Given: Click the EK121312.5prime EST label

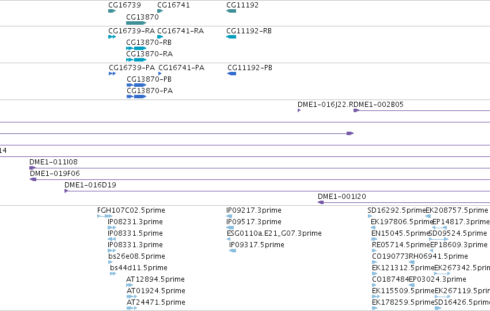Looking at the screenshot, I should point(403,268).
